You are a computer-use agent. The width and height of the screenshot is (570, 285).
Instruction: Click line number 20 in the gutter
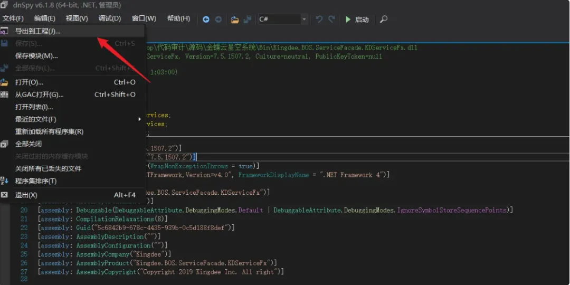pos(24,211)
